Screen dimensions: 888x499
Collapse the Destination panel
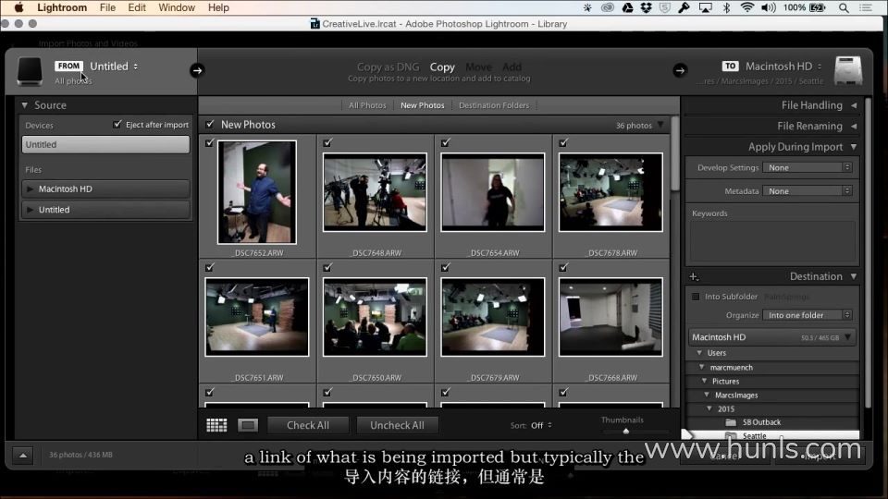coord(854,276)
